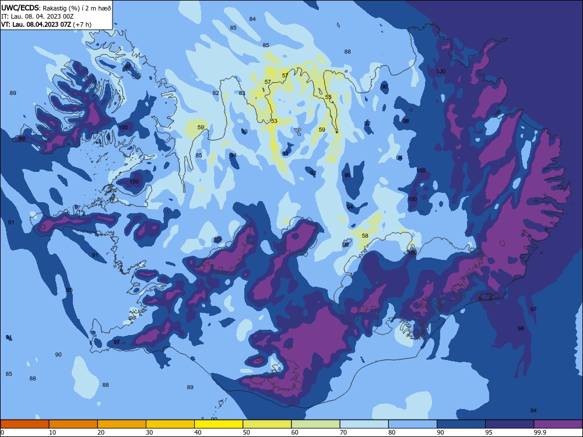This screenshot has width=583, height=437.
Task: Click the legend tick label '40'
Action: coord(198,432)
